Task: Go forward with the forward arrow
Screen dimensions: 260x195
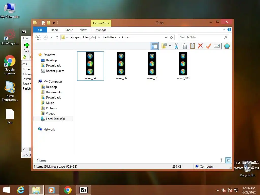Action: (x=45, y=37)
